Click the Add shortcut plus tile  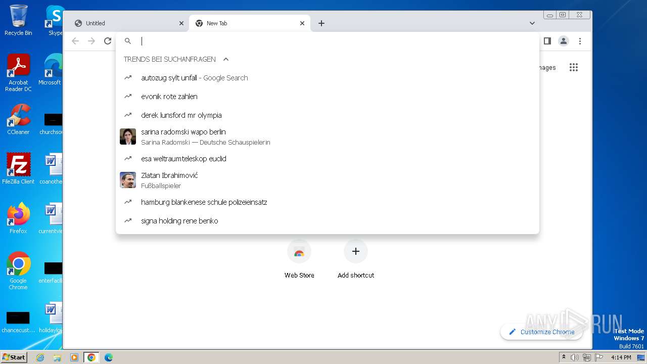(356, 259)
